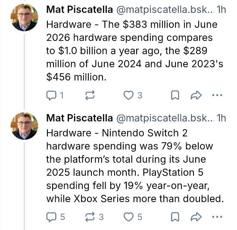Reply to the $383 million hardware post
This screenshot has height=230, width=237.
tap(55, 95)
